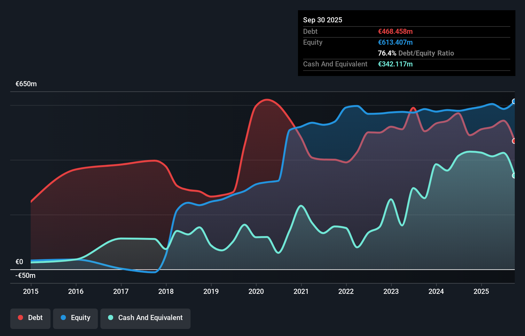Open details for the Debt tooltip row

(x=310, y=32)
